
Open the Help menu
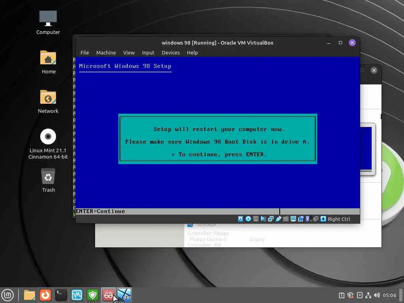[x=192, y=52]
